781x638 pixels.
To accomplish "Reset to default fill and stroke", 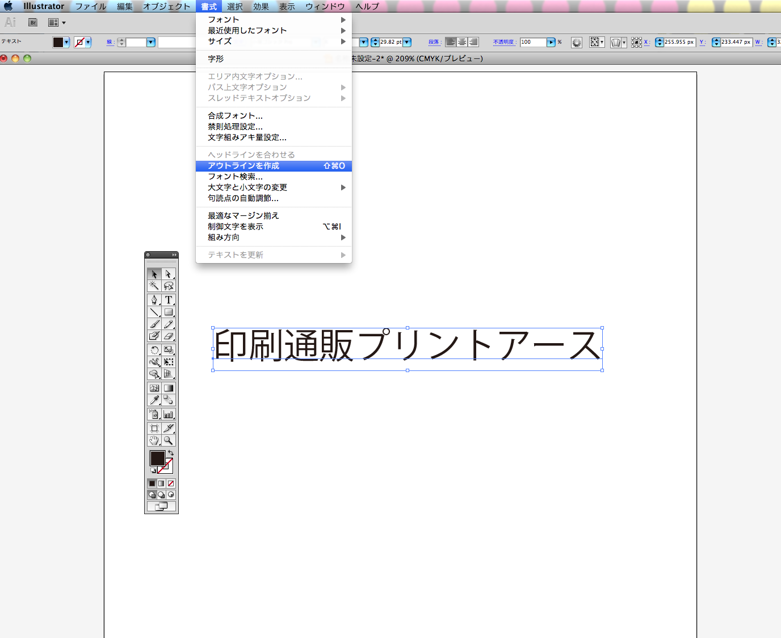I will [153, 470].
